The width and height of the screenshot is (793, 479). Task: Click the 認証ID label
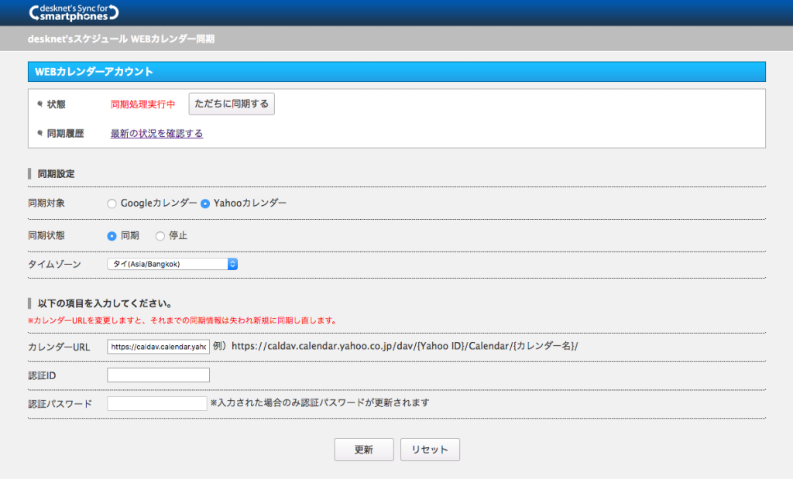point(42,376)
